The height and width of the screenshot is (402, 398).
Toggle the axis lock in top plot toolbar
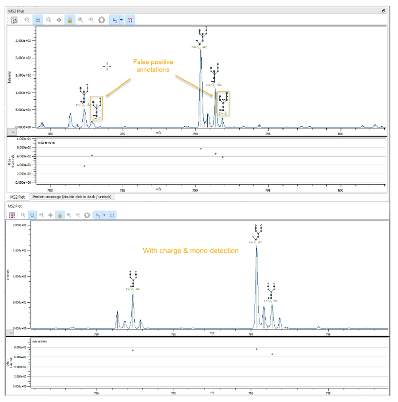69,20
